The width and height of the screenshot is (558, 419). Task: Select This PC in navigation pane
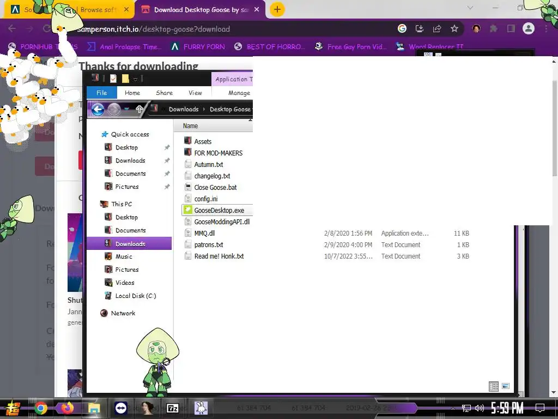(116, 204)
